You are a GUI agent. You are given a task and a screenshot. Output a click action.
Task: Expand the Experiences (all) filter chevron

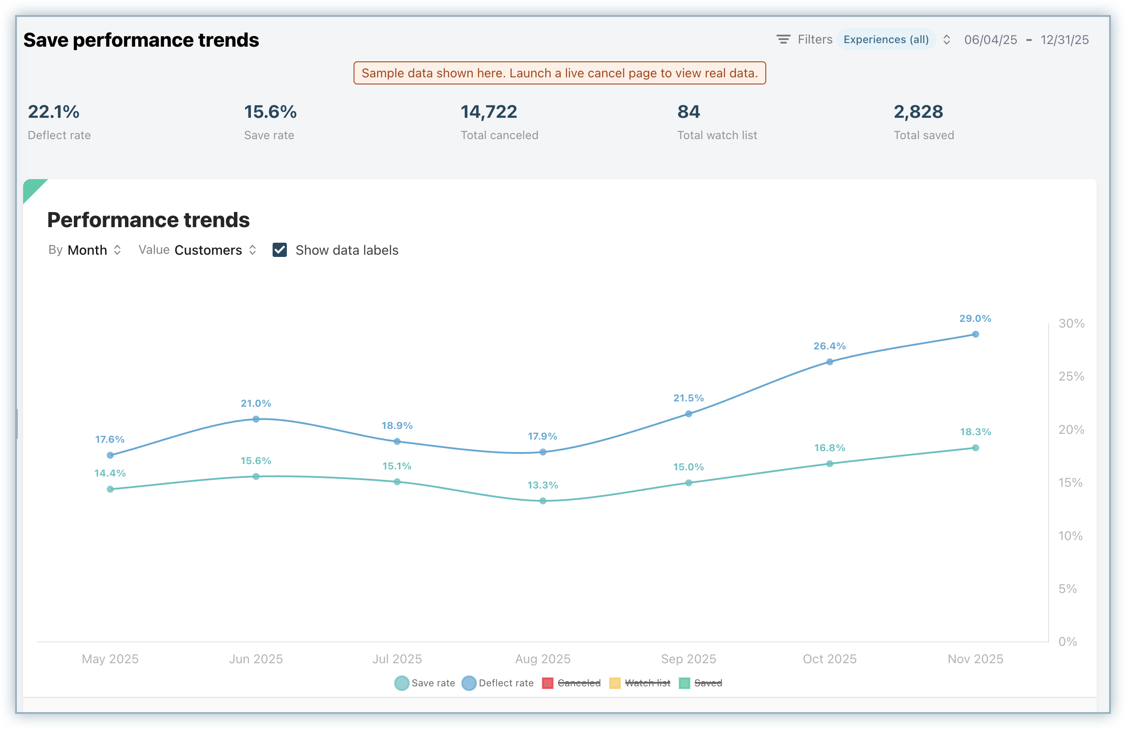coord(946,40)
